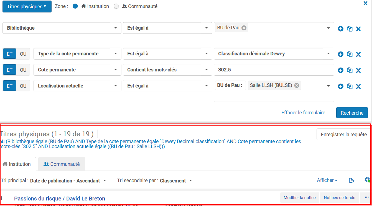This screenshot has width=372, height=206.
Task: Delete the Localisation actuelle search row
Action: [358, 87]
